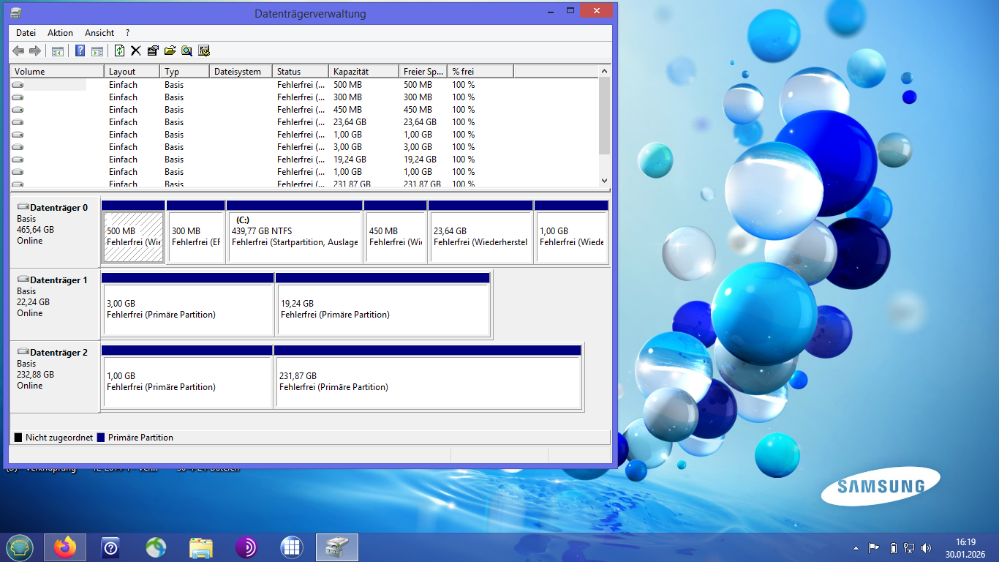Click the blue Primäre Partition legend swatch
999x562 pixels.
(x=101, y=438)
